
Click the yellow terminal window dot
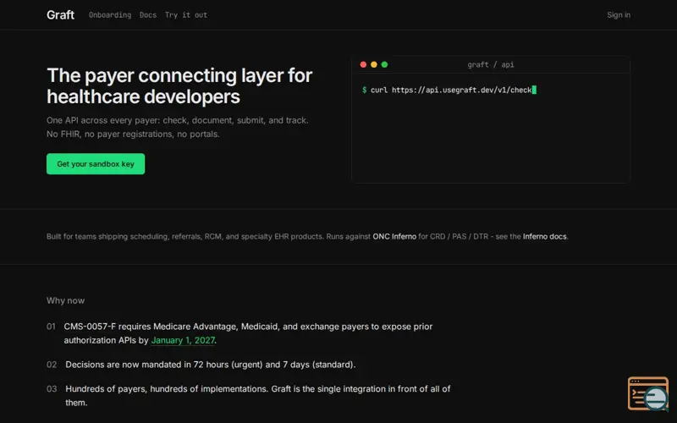tap(374, 65)
